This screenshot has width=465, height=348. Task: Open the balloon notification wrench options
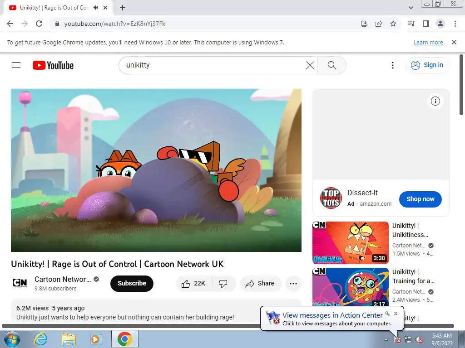387,314
